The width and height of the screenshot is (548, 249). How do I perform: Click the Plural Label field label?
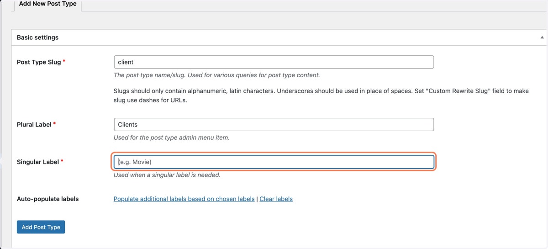coord(37,124)
